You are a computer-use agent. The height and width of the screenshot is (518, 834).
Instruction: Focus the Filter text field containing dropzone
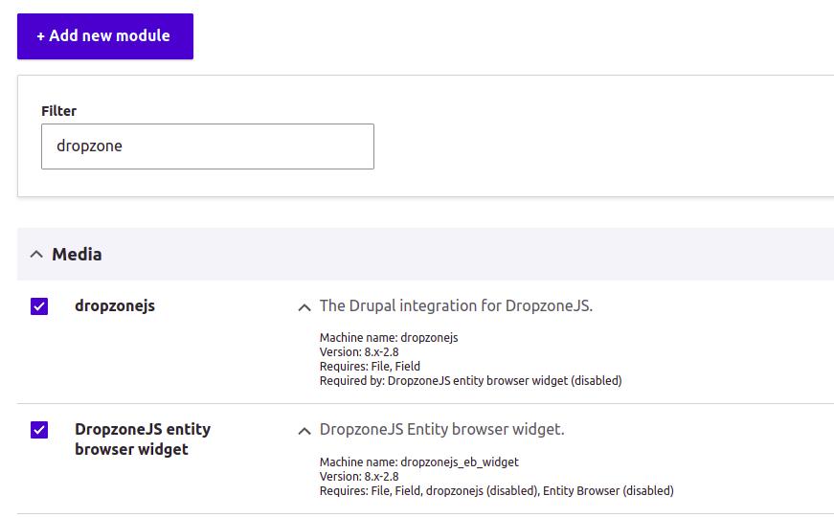(x=207, y=146)
